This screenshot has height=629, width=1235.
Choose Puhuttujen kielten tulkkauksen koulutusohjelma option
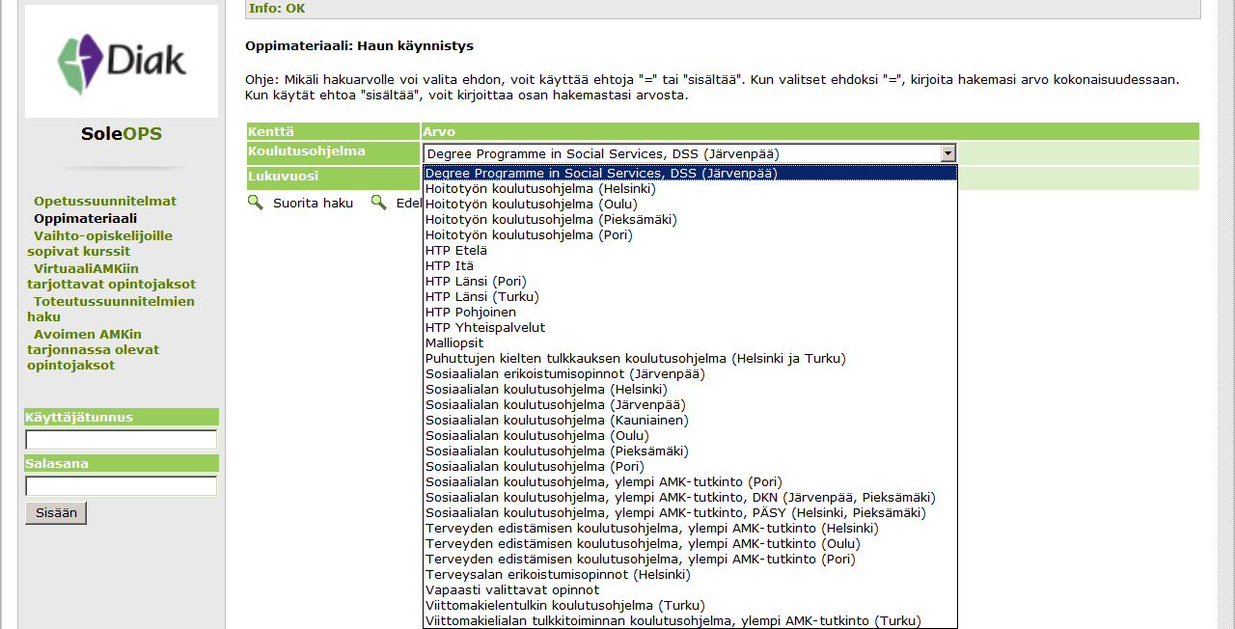(690, 359)
